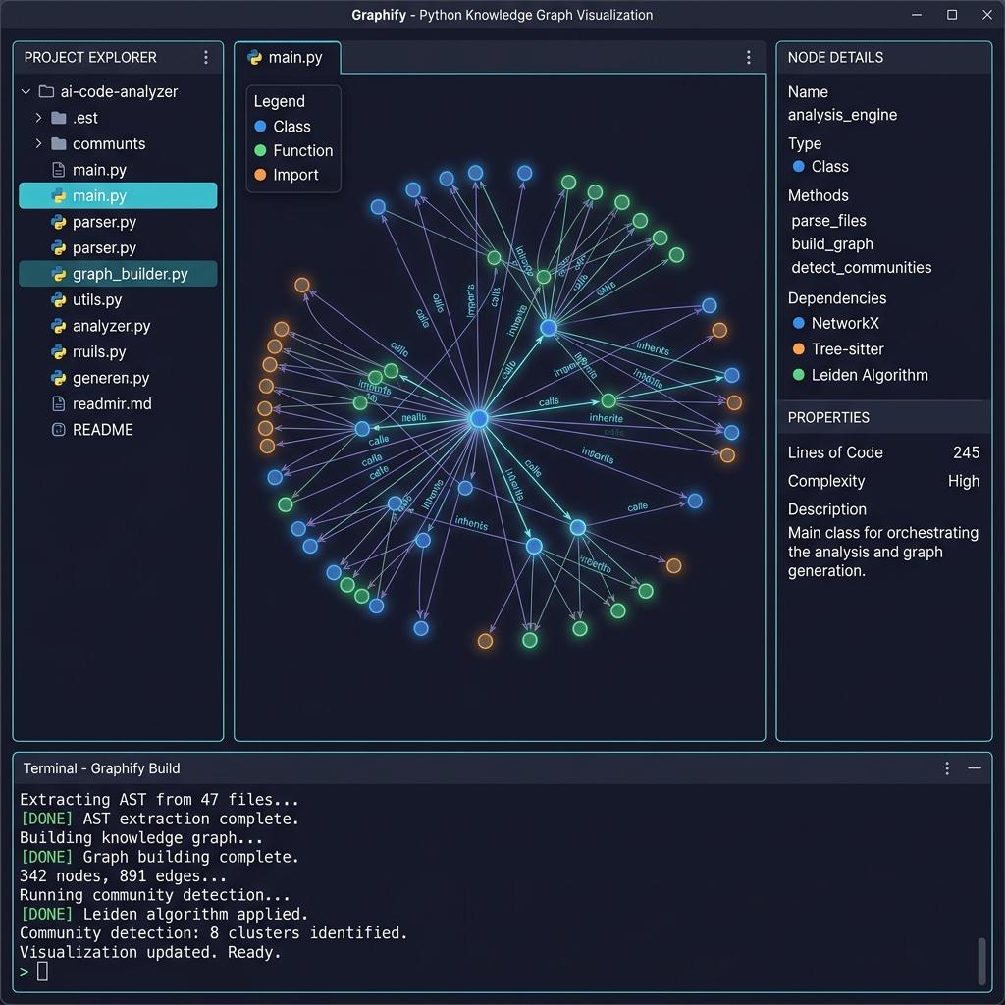Click the terminal scrollbar thumb
Viewport: 1005px width, 1005px height.
(981, 960)
